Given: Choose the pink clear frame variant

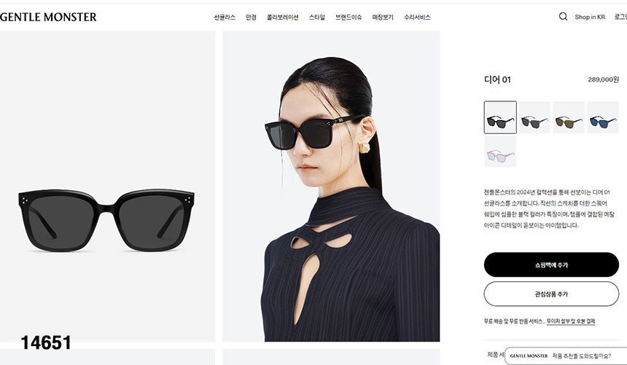Looking at the screenshot, I should click(x=500, y=152).
